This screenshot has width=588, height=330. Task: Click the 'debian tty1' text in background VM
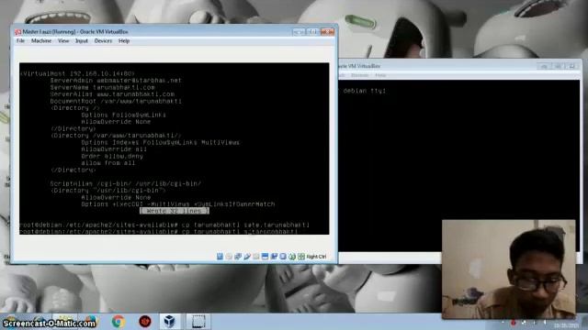click(364, 91)
